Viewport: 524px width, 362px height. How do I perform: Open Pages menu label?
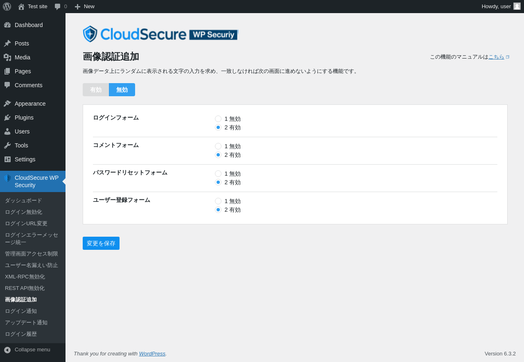pyautogui.click(x=23, y=71)
